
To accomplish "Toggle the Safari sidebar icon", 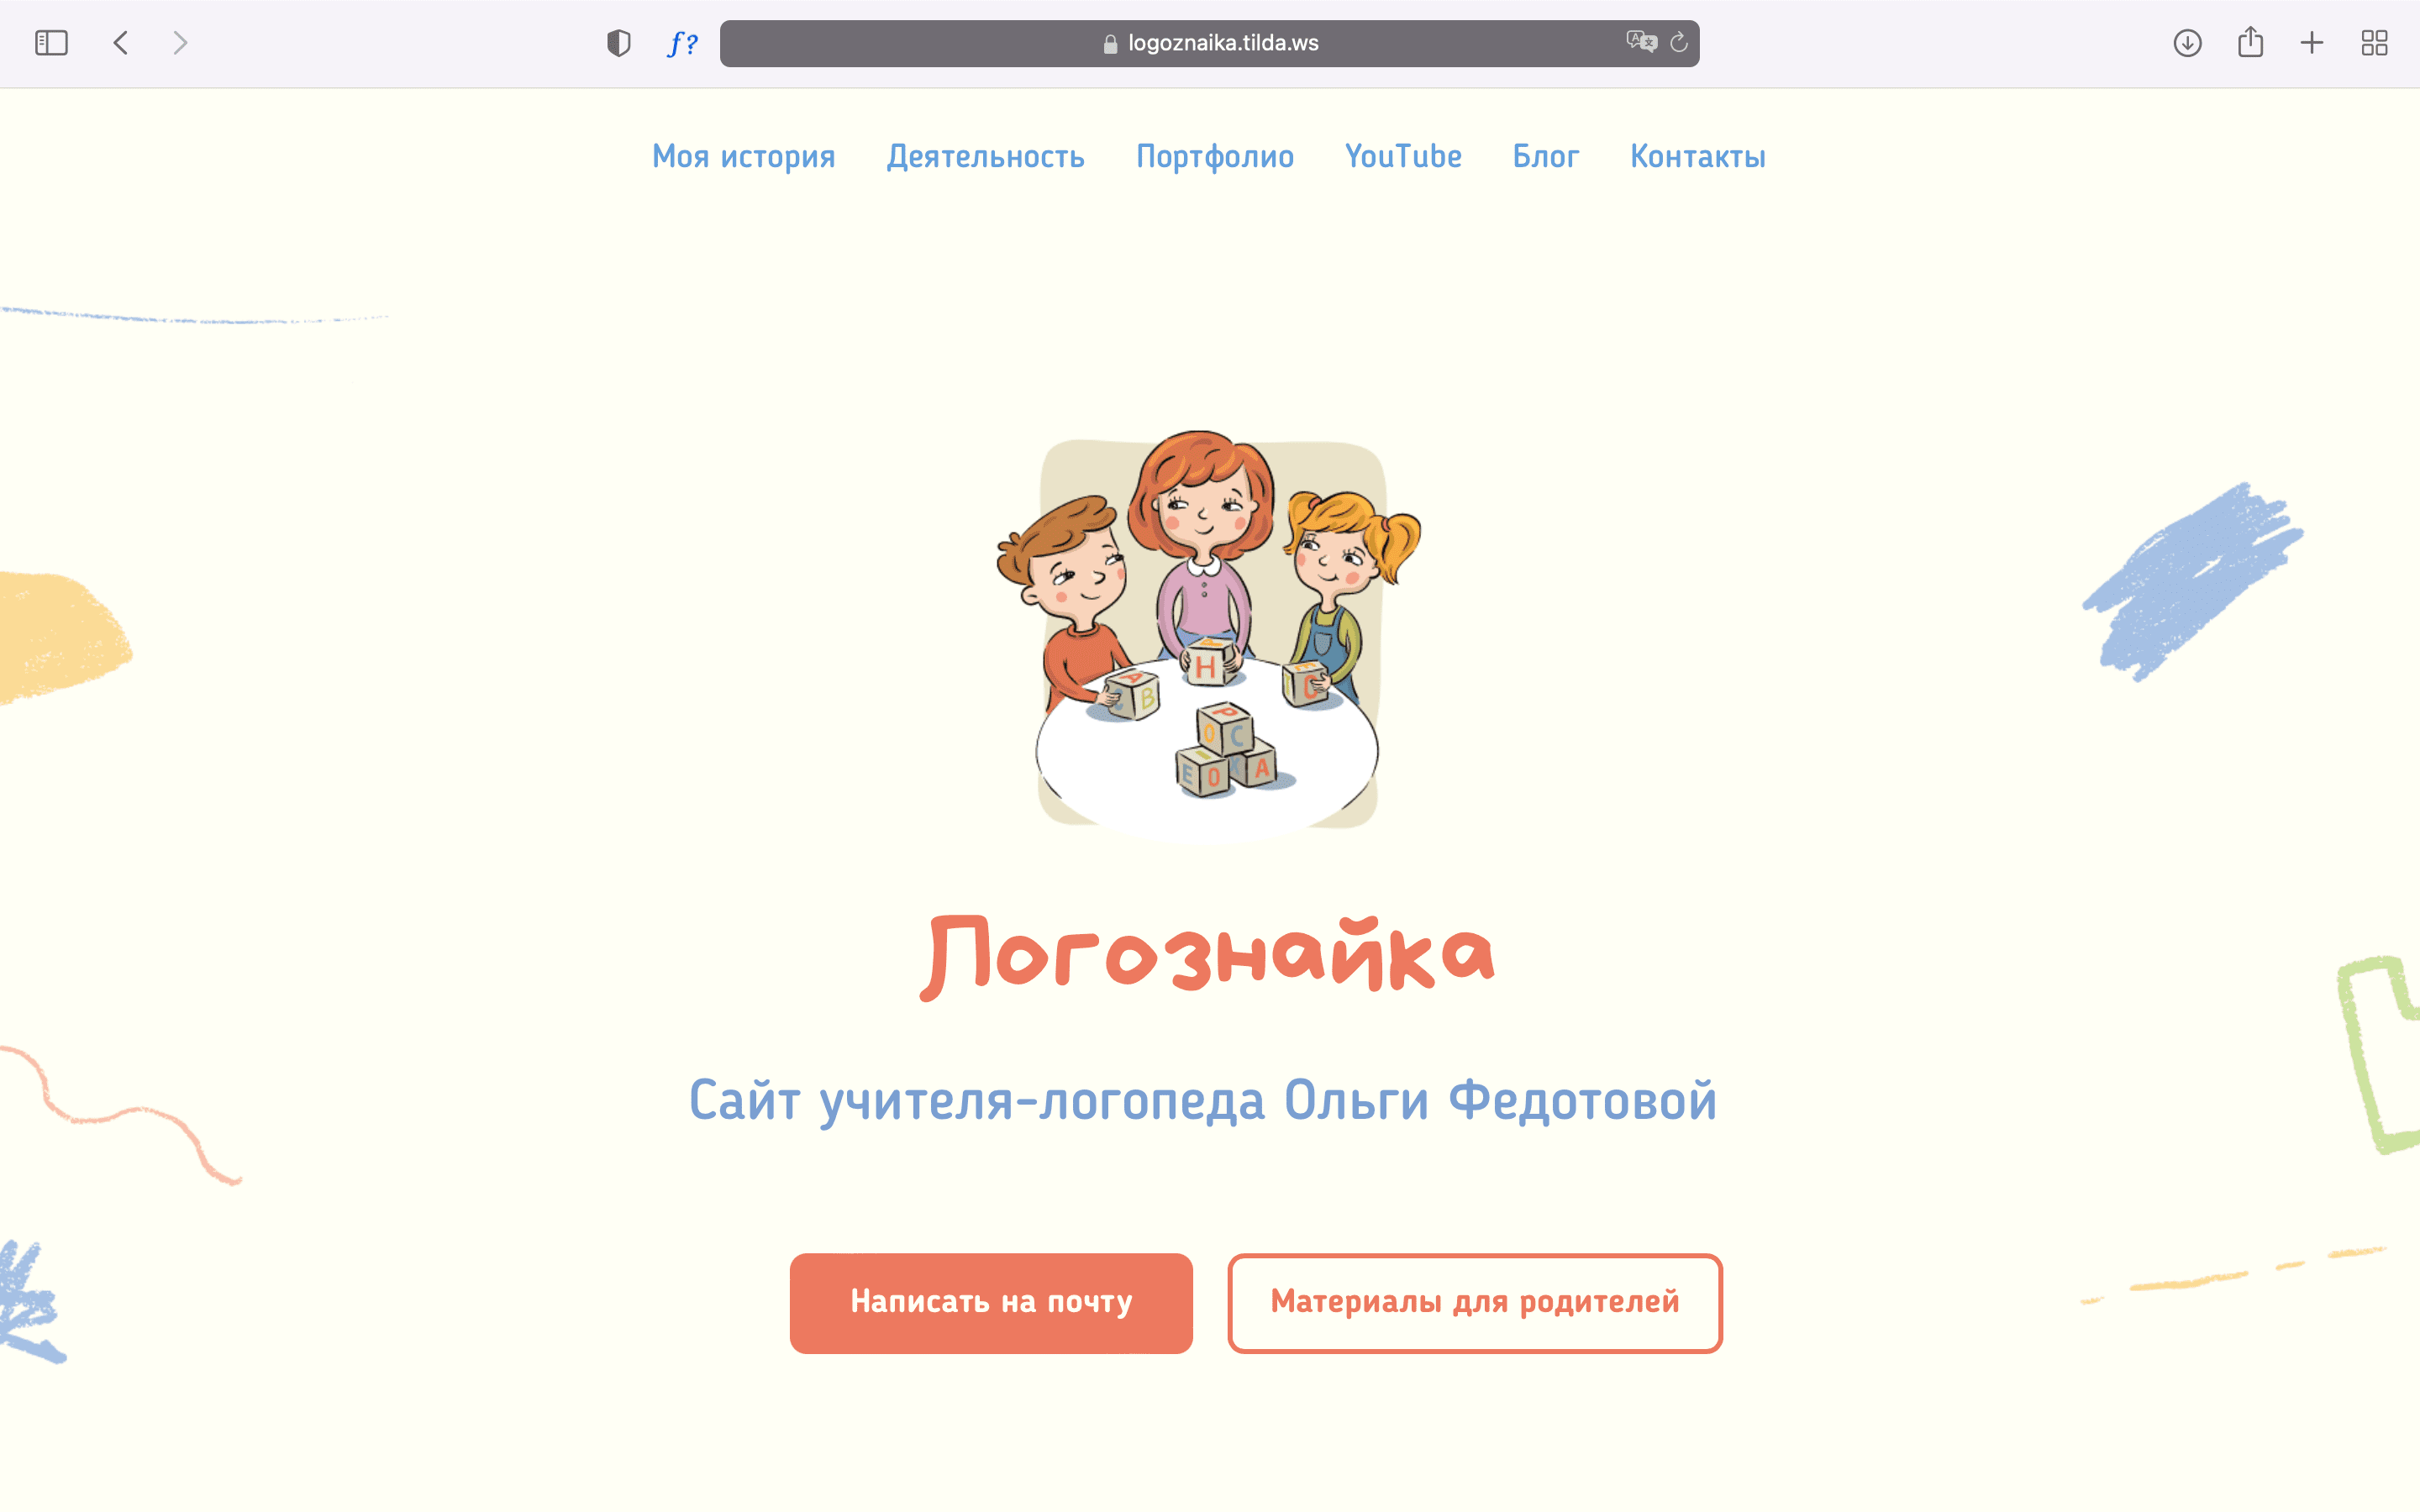I will coord(51,43).
